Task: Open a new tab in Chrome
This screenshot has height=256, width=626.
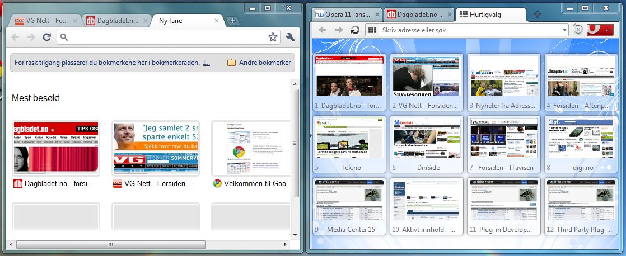Action: (x=233, y=21)
